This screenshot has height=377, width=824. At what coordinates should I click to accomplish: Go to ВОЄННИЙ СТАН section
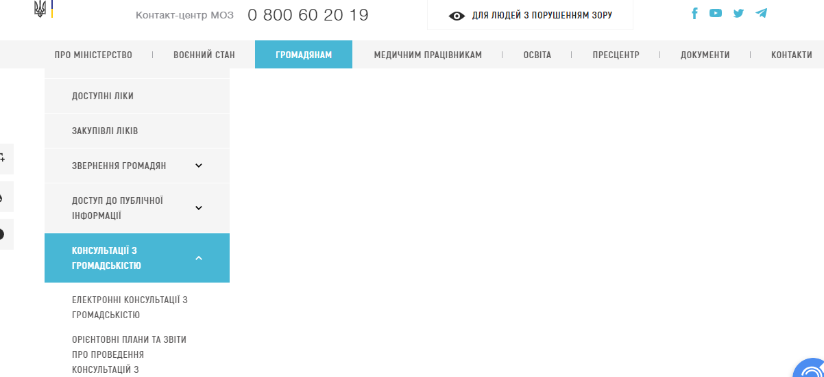coord(204,55)
